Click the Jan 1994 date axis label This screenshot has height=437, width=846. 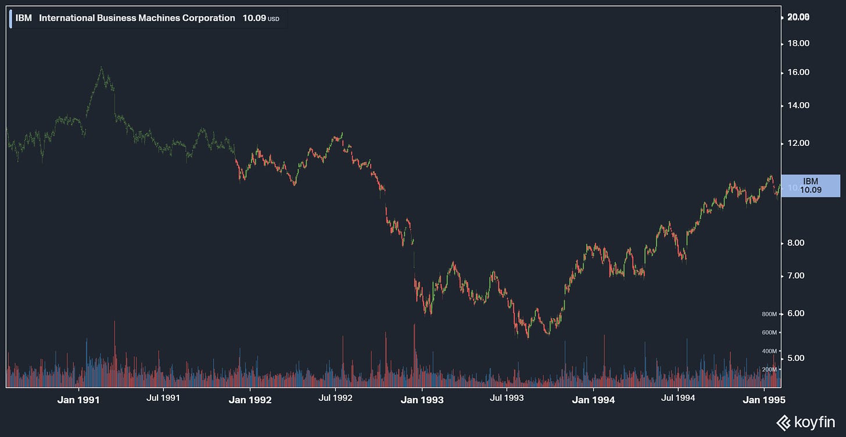pos(592,400)
